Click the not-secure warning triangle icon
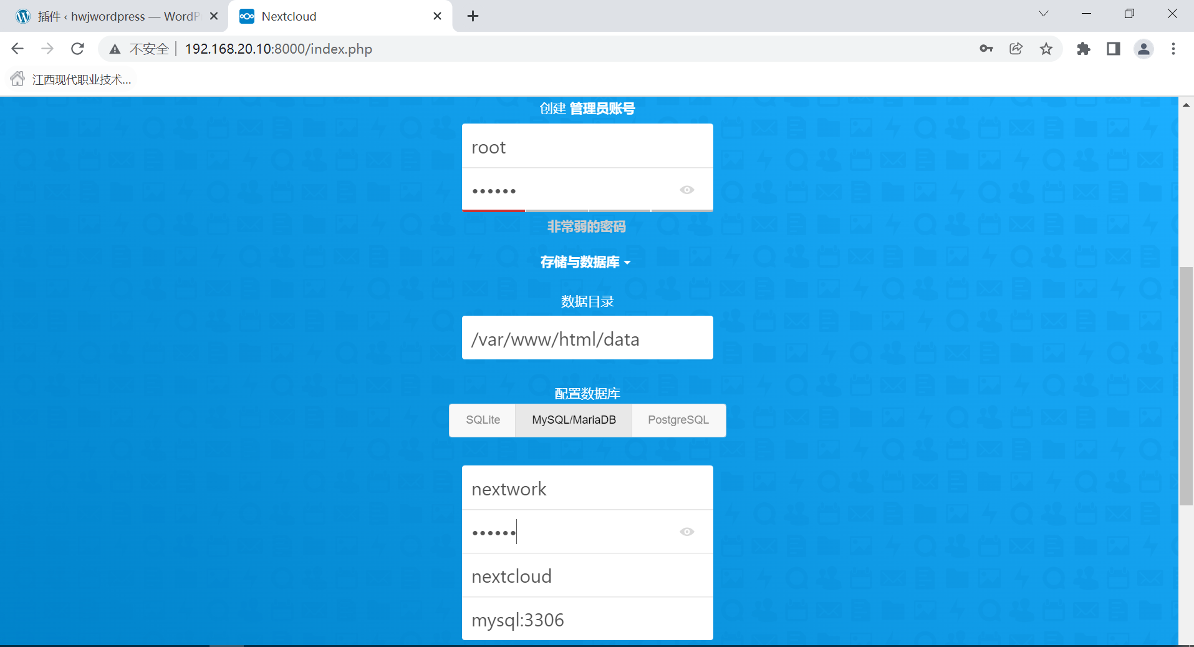This screenshot has width=1194, height=647. coord(115,49)
